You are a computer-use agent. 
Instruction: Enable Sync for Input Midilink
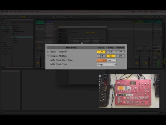pos(111,52)
